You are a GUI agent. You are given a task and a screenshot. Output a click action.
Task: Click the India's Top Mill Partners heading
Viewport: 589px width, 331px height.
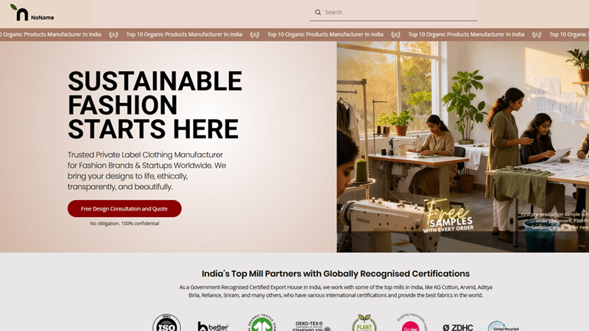pyautogui.click(x=336, y=274)
